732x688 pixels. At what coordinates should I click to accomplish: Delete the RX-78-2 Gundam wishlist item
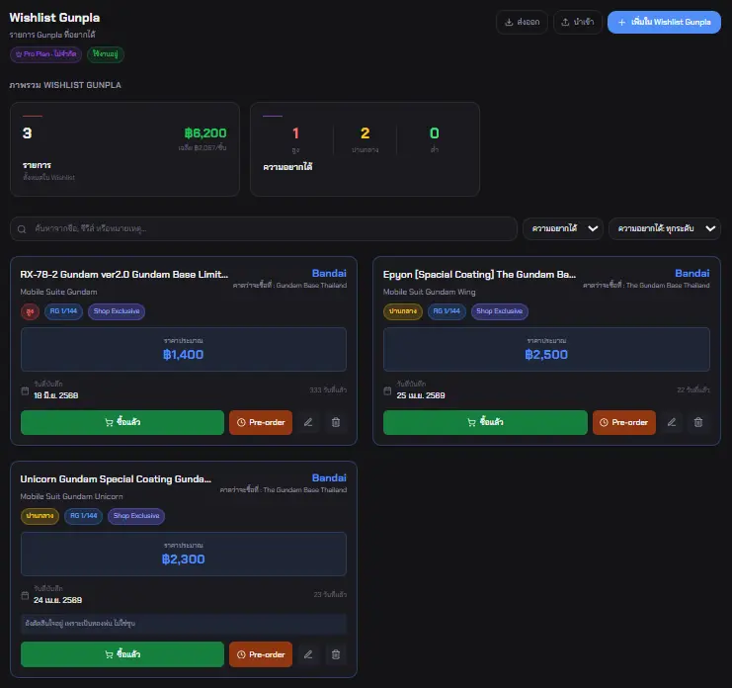(x=336, y=423)
